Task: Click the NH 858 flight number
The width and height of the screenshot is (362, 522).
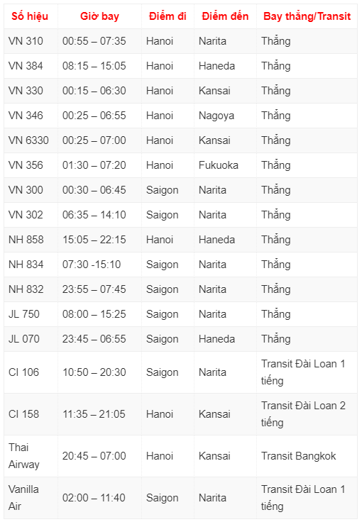Action: [x=26, y=239]
